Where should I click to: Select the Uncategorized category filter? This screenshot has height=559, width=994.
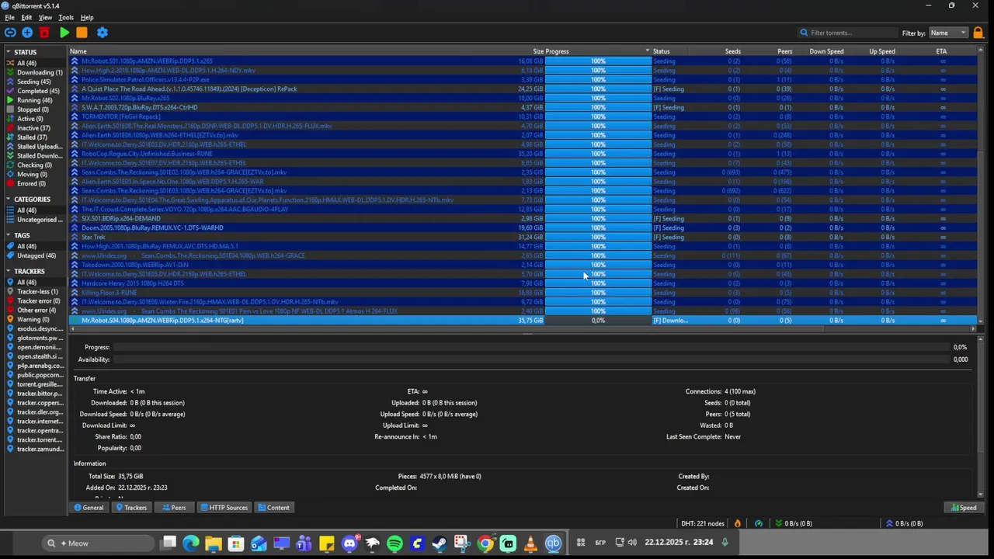35,220
